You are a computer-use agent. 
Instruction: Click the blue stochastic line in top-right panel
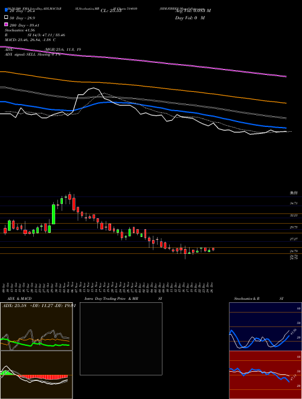click(259, 339)
